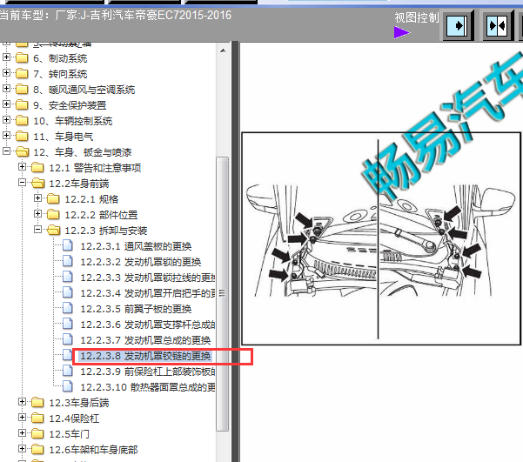Collapse the 12.2.3 拆卸与安装 node

coord(37,230)
